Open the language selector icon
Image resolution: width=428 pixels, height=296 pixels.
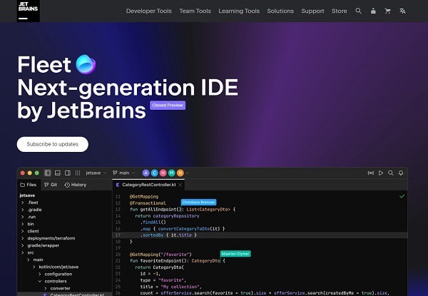click(402, 11)
